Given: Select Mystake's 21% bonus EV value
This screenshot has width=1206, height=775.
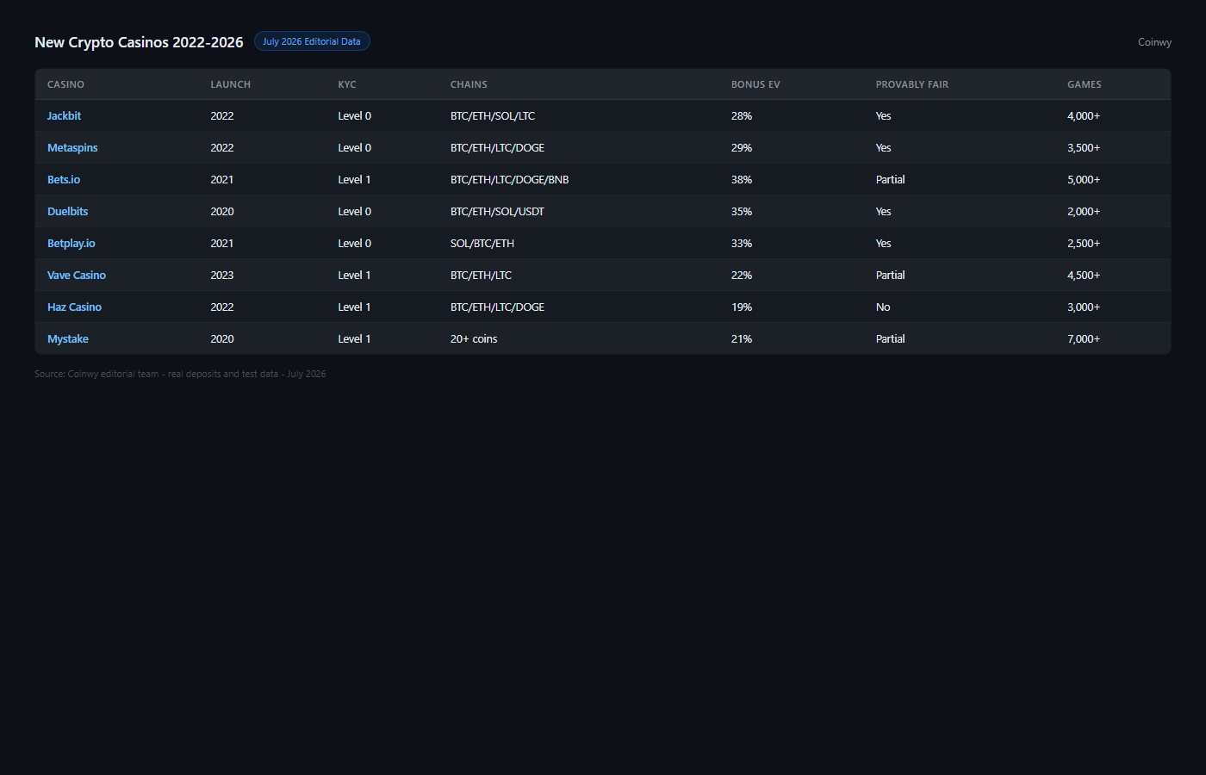Looking at the screenshot, I should 742,339.
